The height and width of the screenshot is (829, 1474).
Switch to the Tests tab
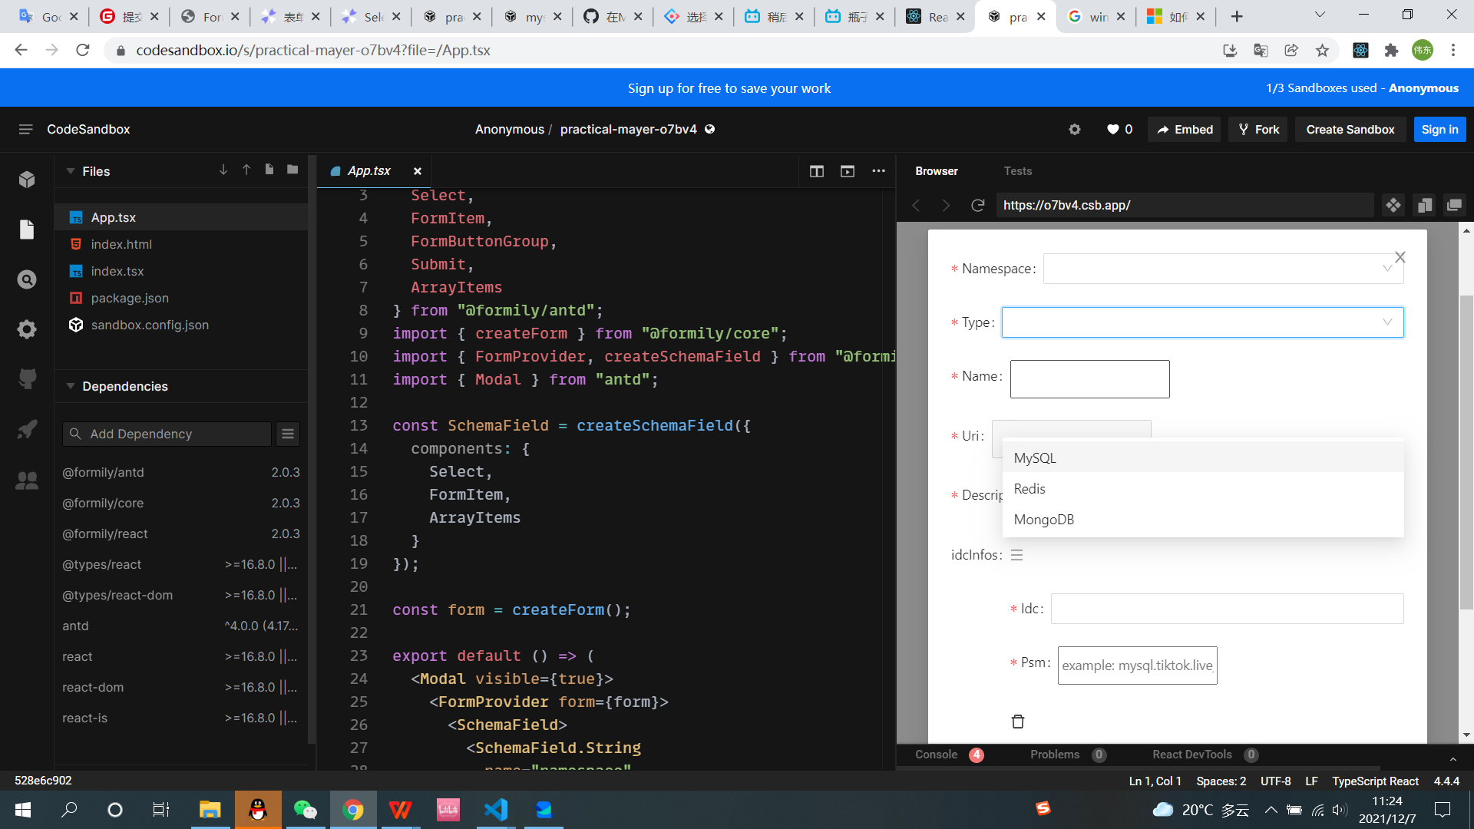[x=1019, y=170]
